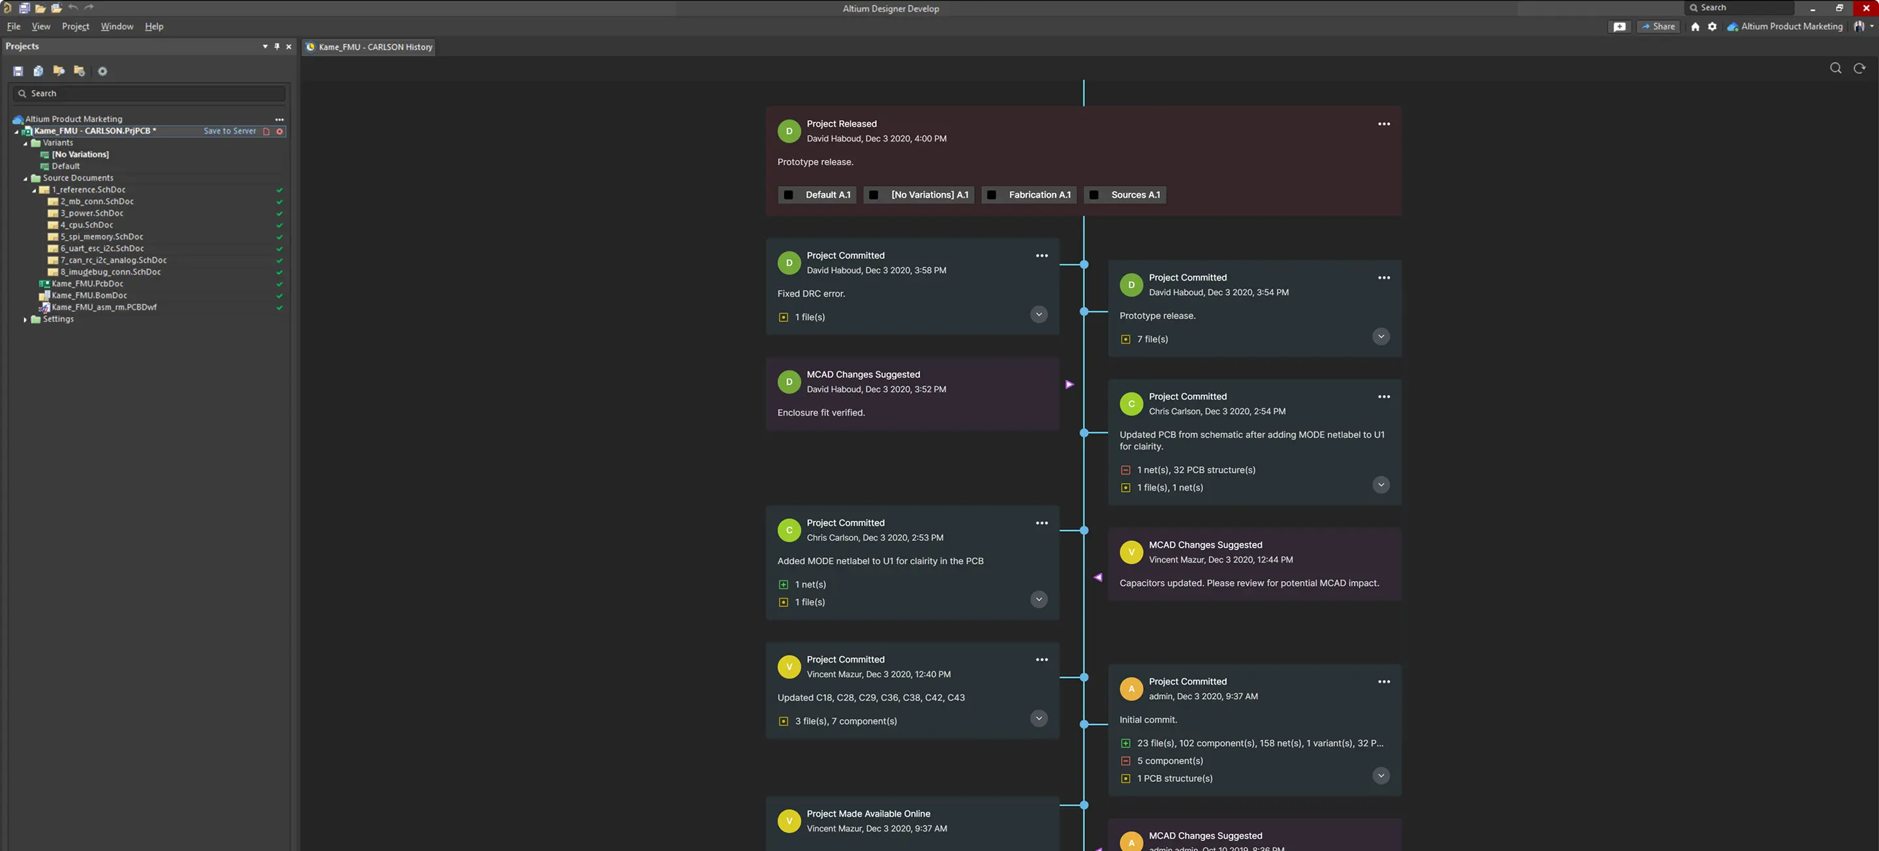Open the Project menu
Screen dimensions: 1879x851
point(75,26)
